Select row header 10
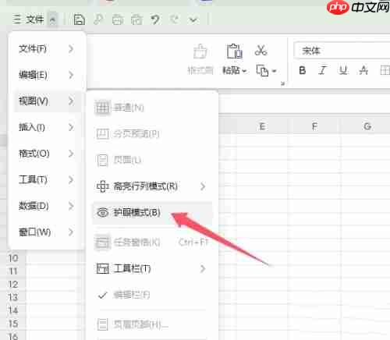The image size is (390, 340). pyautogui.click(x=13, y=258)
